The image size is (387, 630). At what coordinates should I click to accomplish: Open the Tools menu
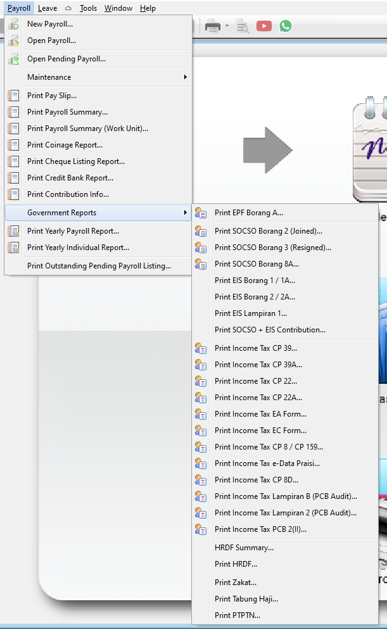(88, 8)
